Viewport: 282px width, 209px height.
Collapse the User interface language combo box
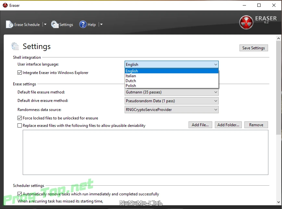[x=172, y=64]
